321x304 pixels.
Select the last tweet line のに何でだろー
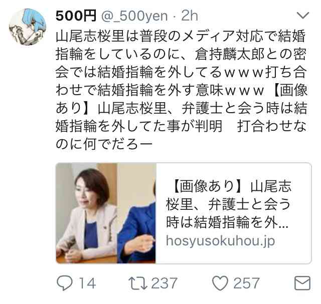[x=104, y=144]
